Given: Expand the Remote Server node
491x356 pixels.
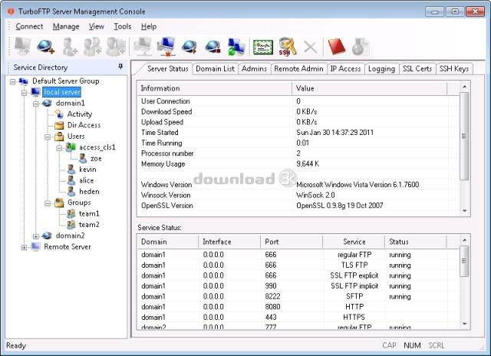Looking at the screenshot, I should click(x=24, y=247).
